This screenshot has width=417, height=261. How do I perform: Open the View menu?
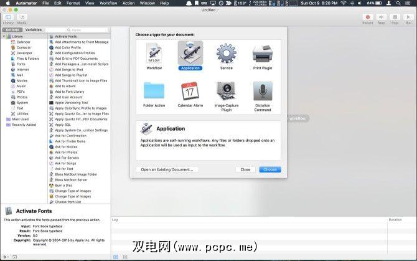click(90, 3)
